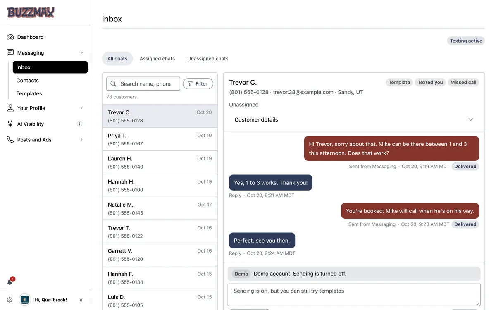Click the Quailbrook account avatar
The width and height of the screenshot is (496, 310).
(25, 300)
